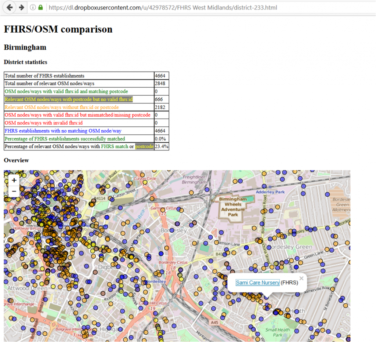Click the browser forward arrow button
This screenshot has height=342, width=376.
[x=22, y=7]
